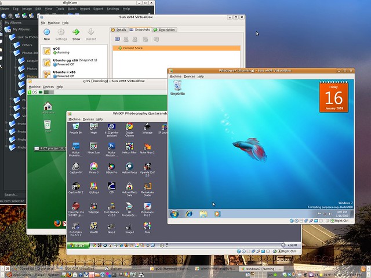Launch Inkscape shortcut on WinXP desktop
The width and height of the screenshot is (371, 278).
point(147,129)
